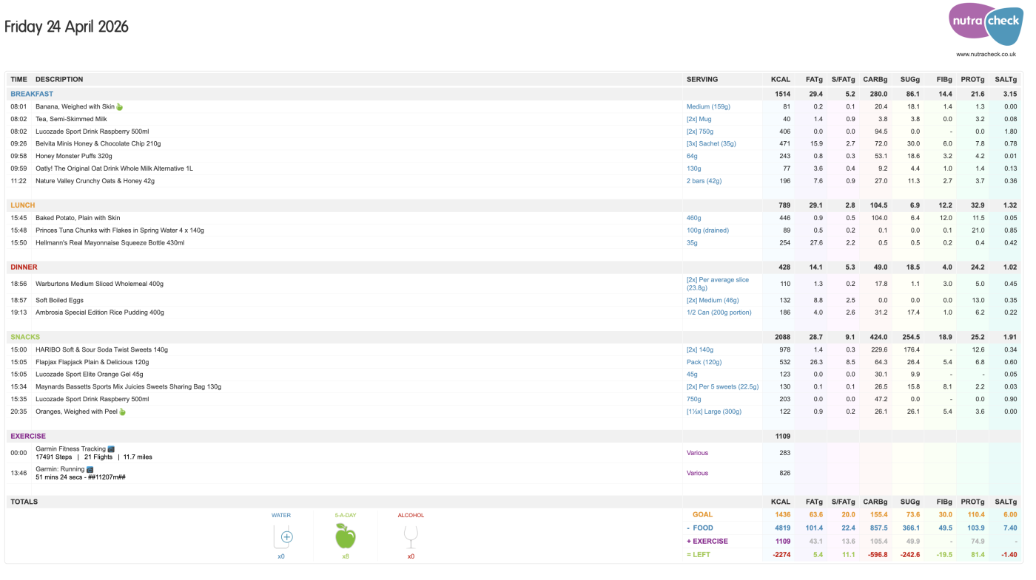Viewport: 1036px width, 580px height.
Task: Select the SNACKS section heading
Action: 25,337
